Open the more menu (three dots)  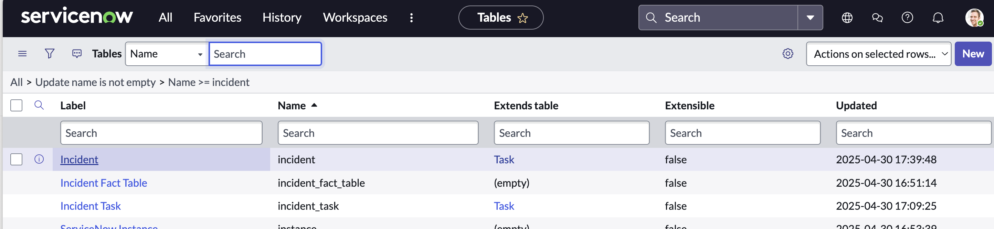pyautogui.click(x=411, y=18)
